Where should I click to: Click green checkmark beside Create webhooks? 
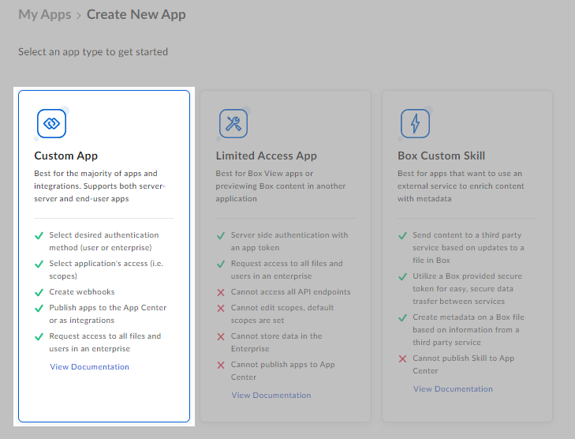(39, 292)
